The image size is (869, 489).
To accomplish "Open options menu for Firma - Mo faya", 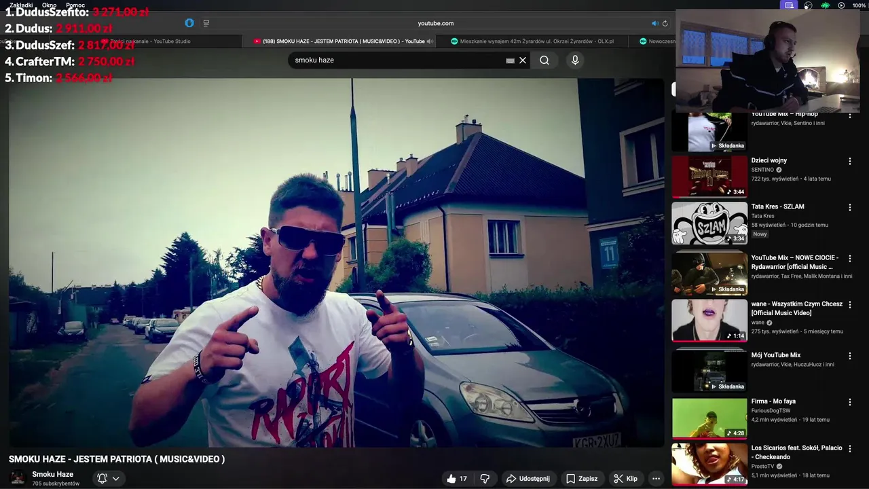I will pyautogui.click(x=849, y=402).
